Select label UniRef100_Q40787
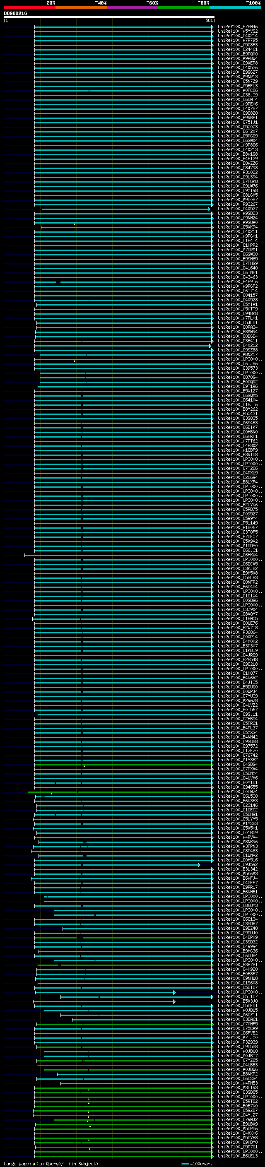The image size is (265, 1167). (x=237, y=109)
